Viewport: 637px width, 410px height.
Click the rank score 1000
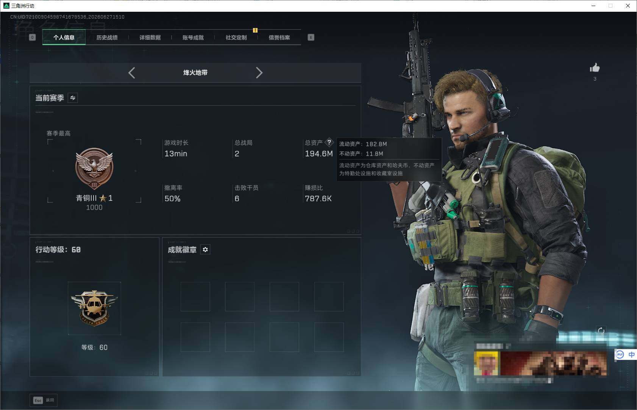(x=94, y=208)
